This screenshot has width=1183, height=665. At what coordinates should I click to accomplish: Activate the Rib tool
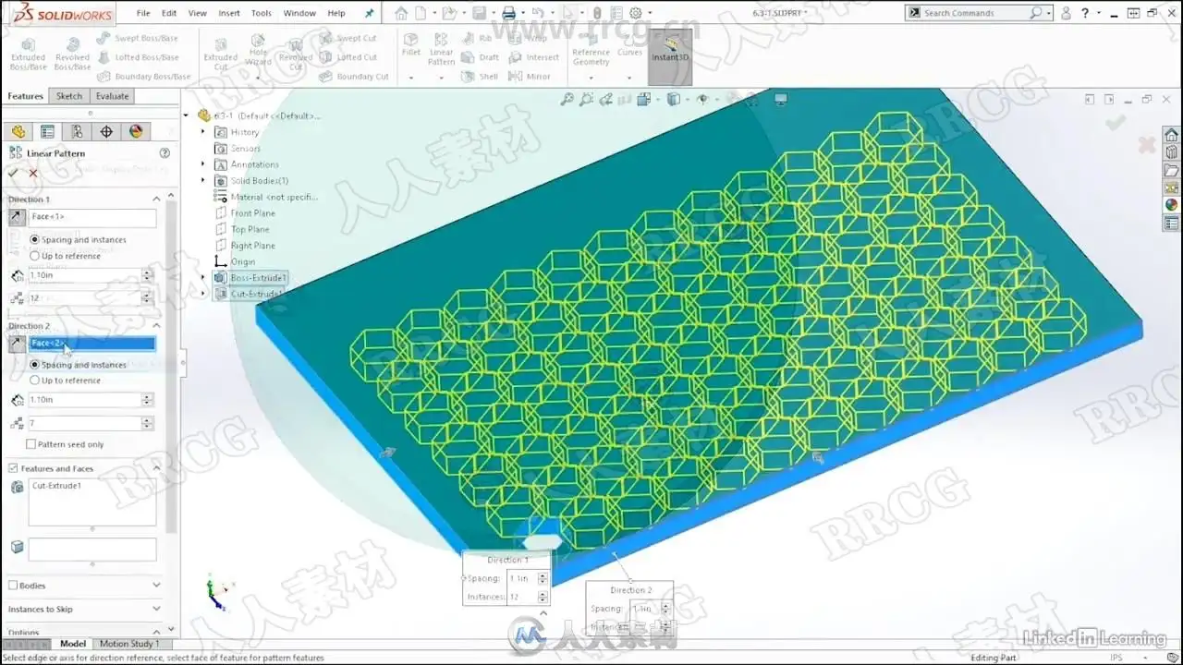(x=478, y=38)
